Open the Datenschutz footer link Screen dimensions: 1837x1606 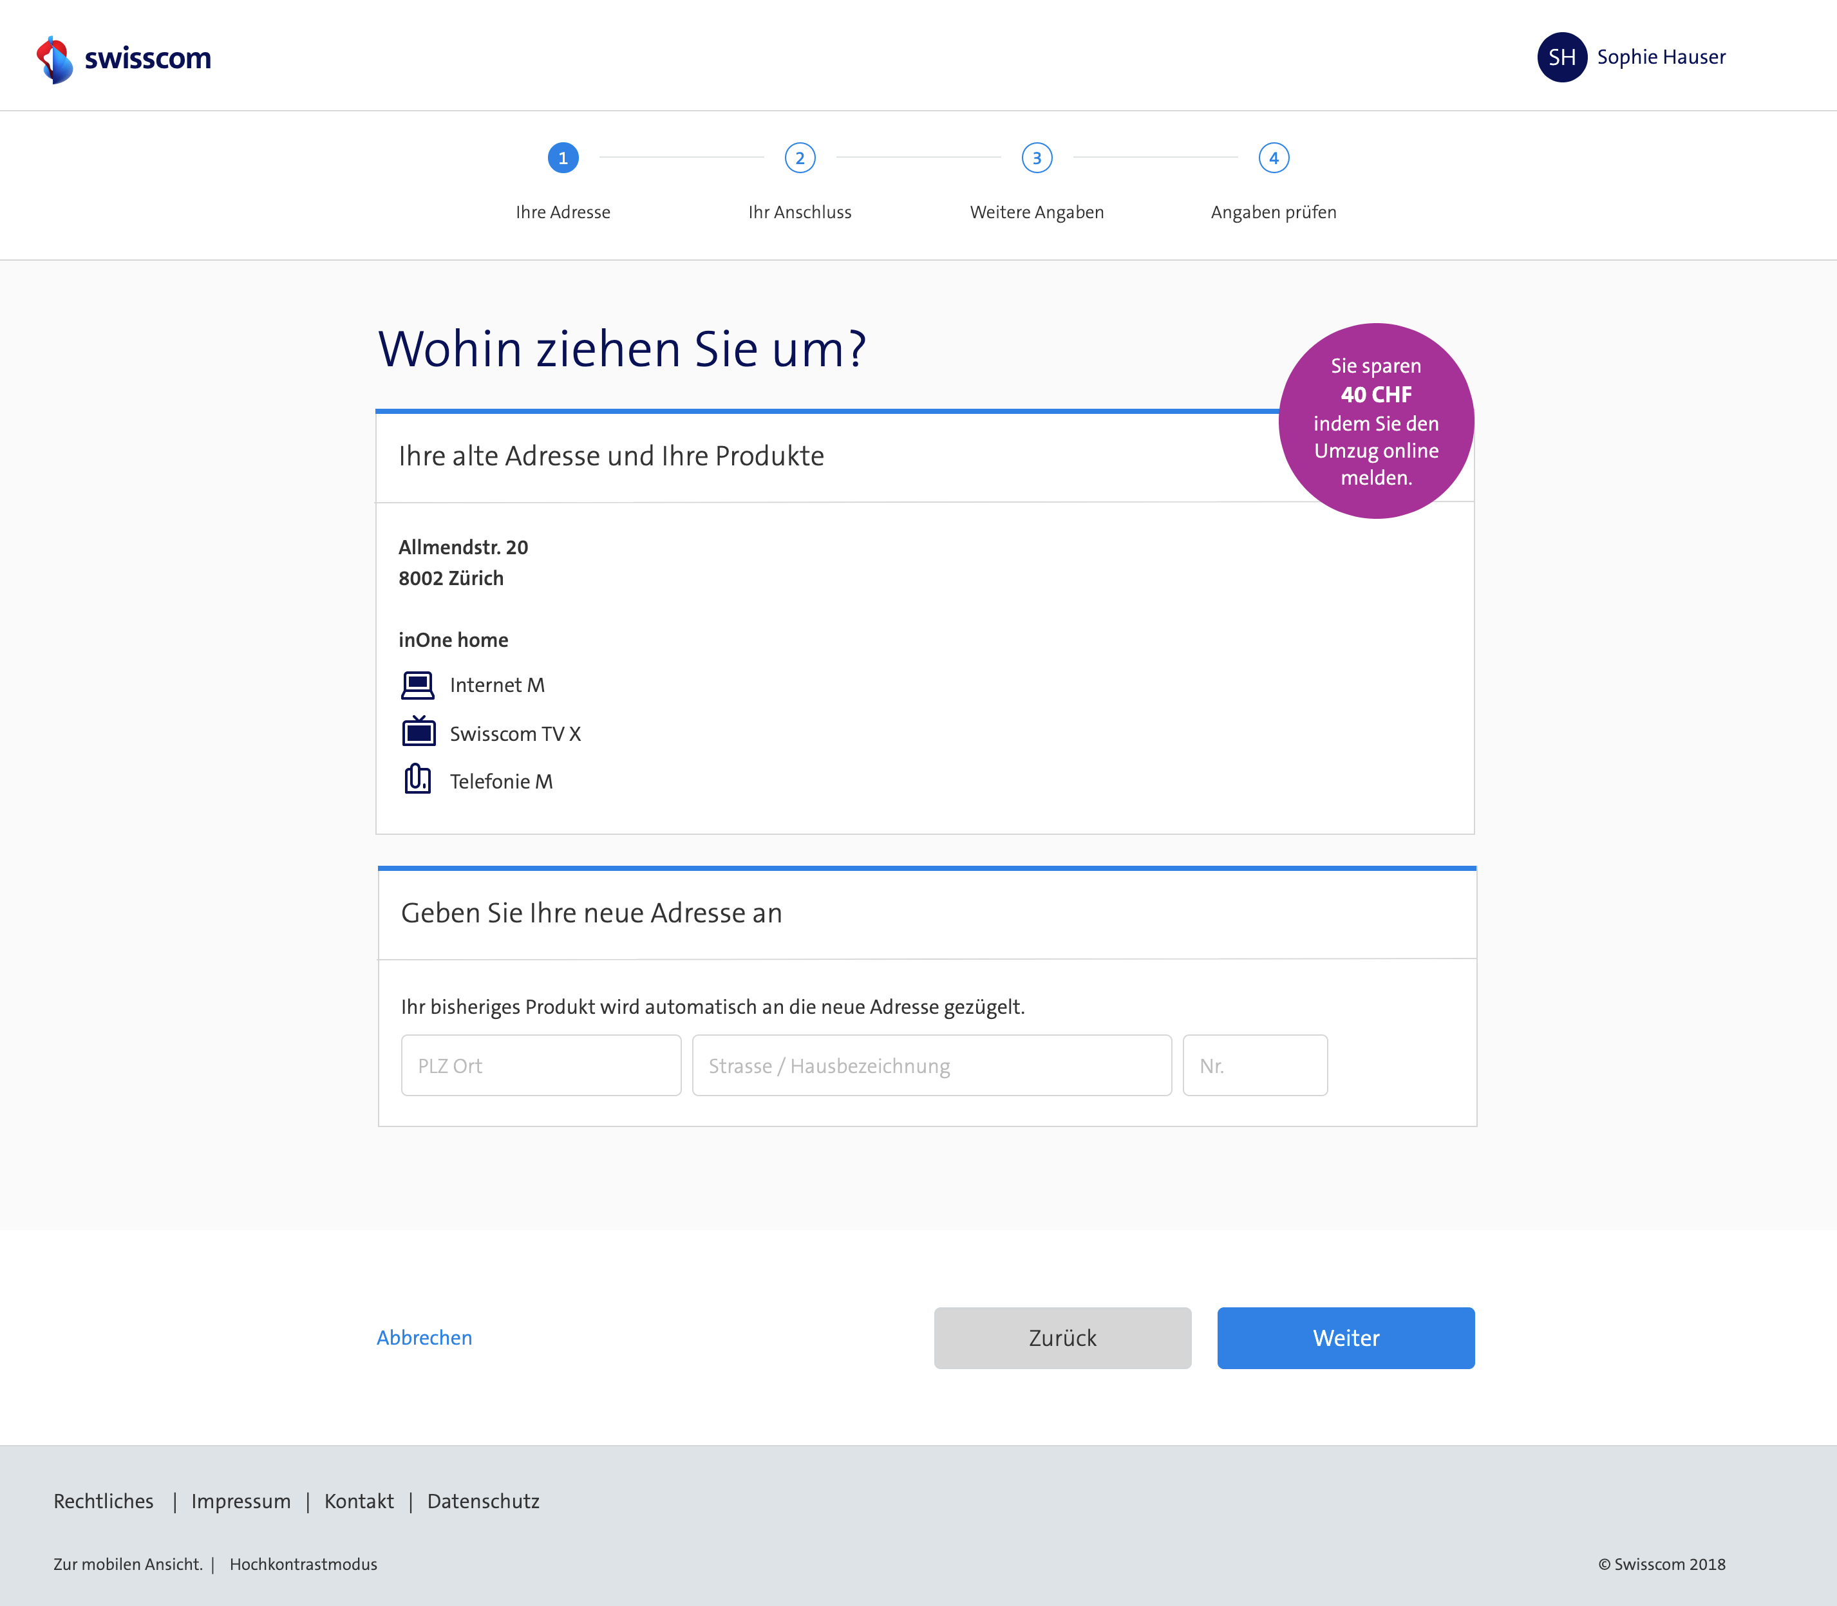pyautogui.click(x=483, y=1501)
